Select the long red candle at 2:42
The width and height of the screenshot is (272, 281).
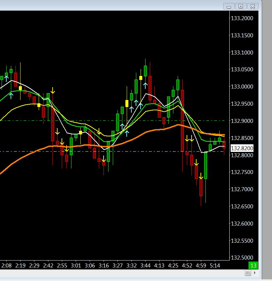53,124
